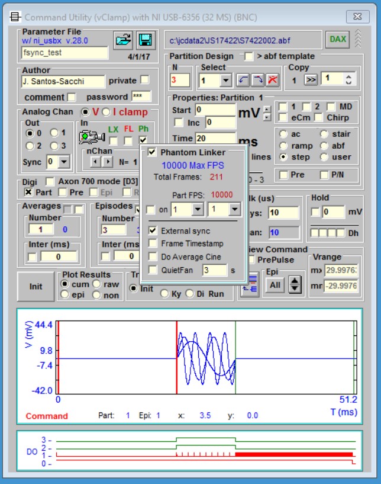Open the Sync dropdown
This screenshot has width=381, height=484.
point(64,162)
